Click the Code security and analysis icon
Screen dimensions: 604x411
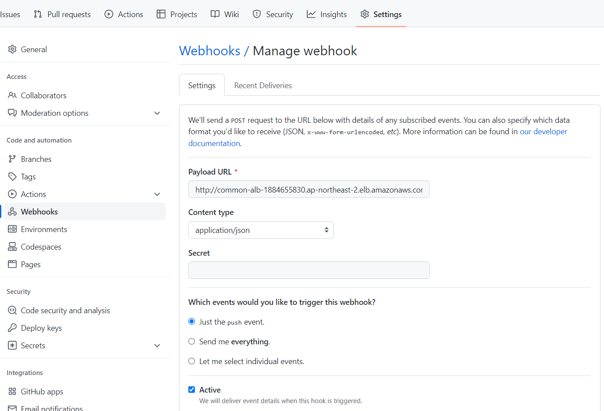[x=12, y=310]
